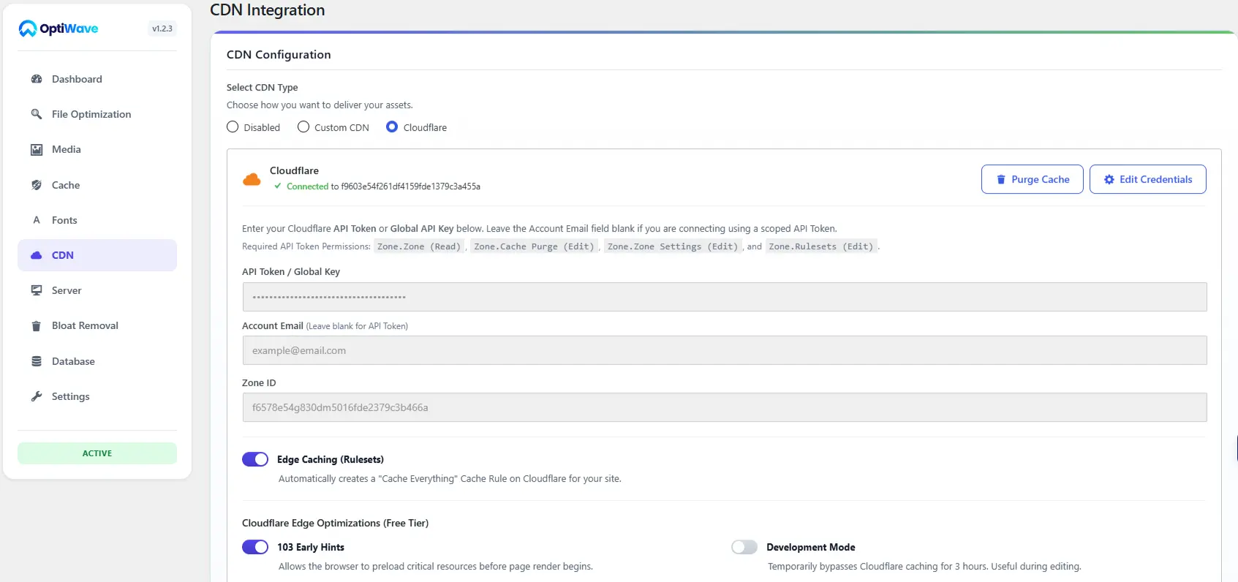Navigate to Cache settings

point(97,185)
